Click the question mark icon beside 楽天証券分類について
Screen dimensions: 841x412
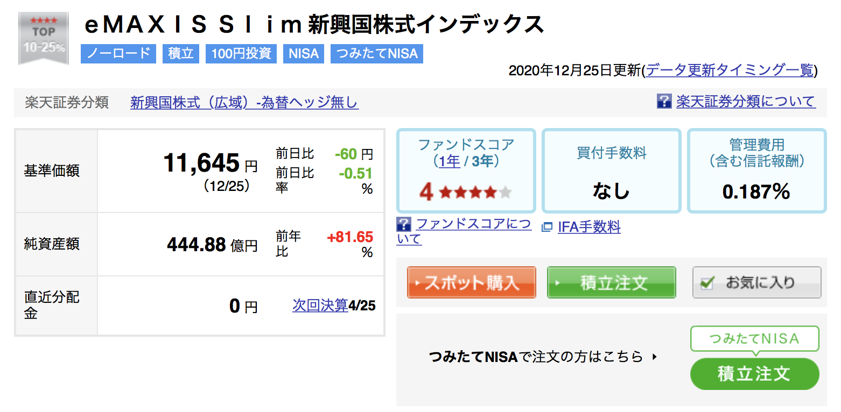(664, 101)
